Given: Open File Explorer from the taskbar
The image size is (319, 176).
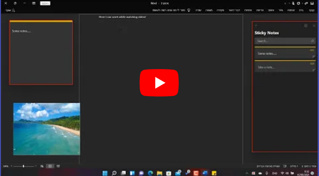Looking at the screenshot, I should pyautogui.click(x=159, y=173).
